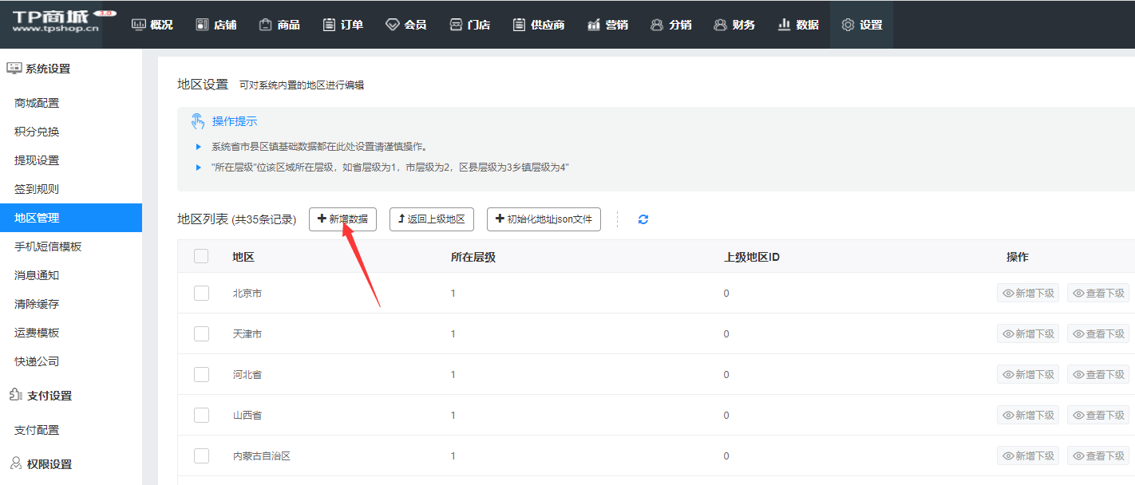The image size is (1135, 485).
Task: Expand the 支付设置 sidebar group
Action: 49,396
